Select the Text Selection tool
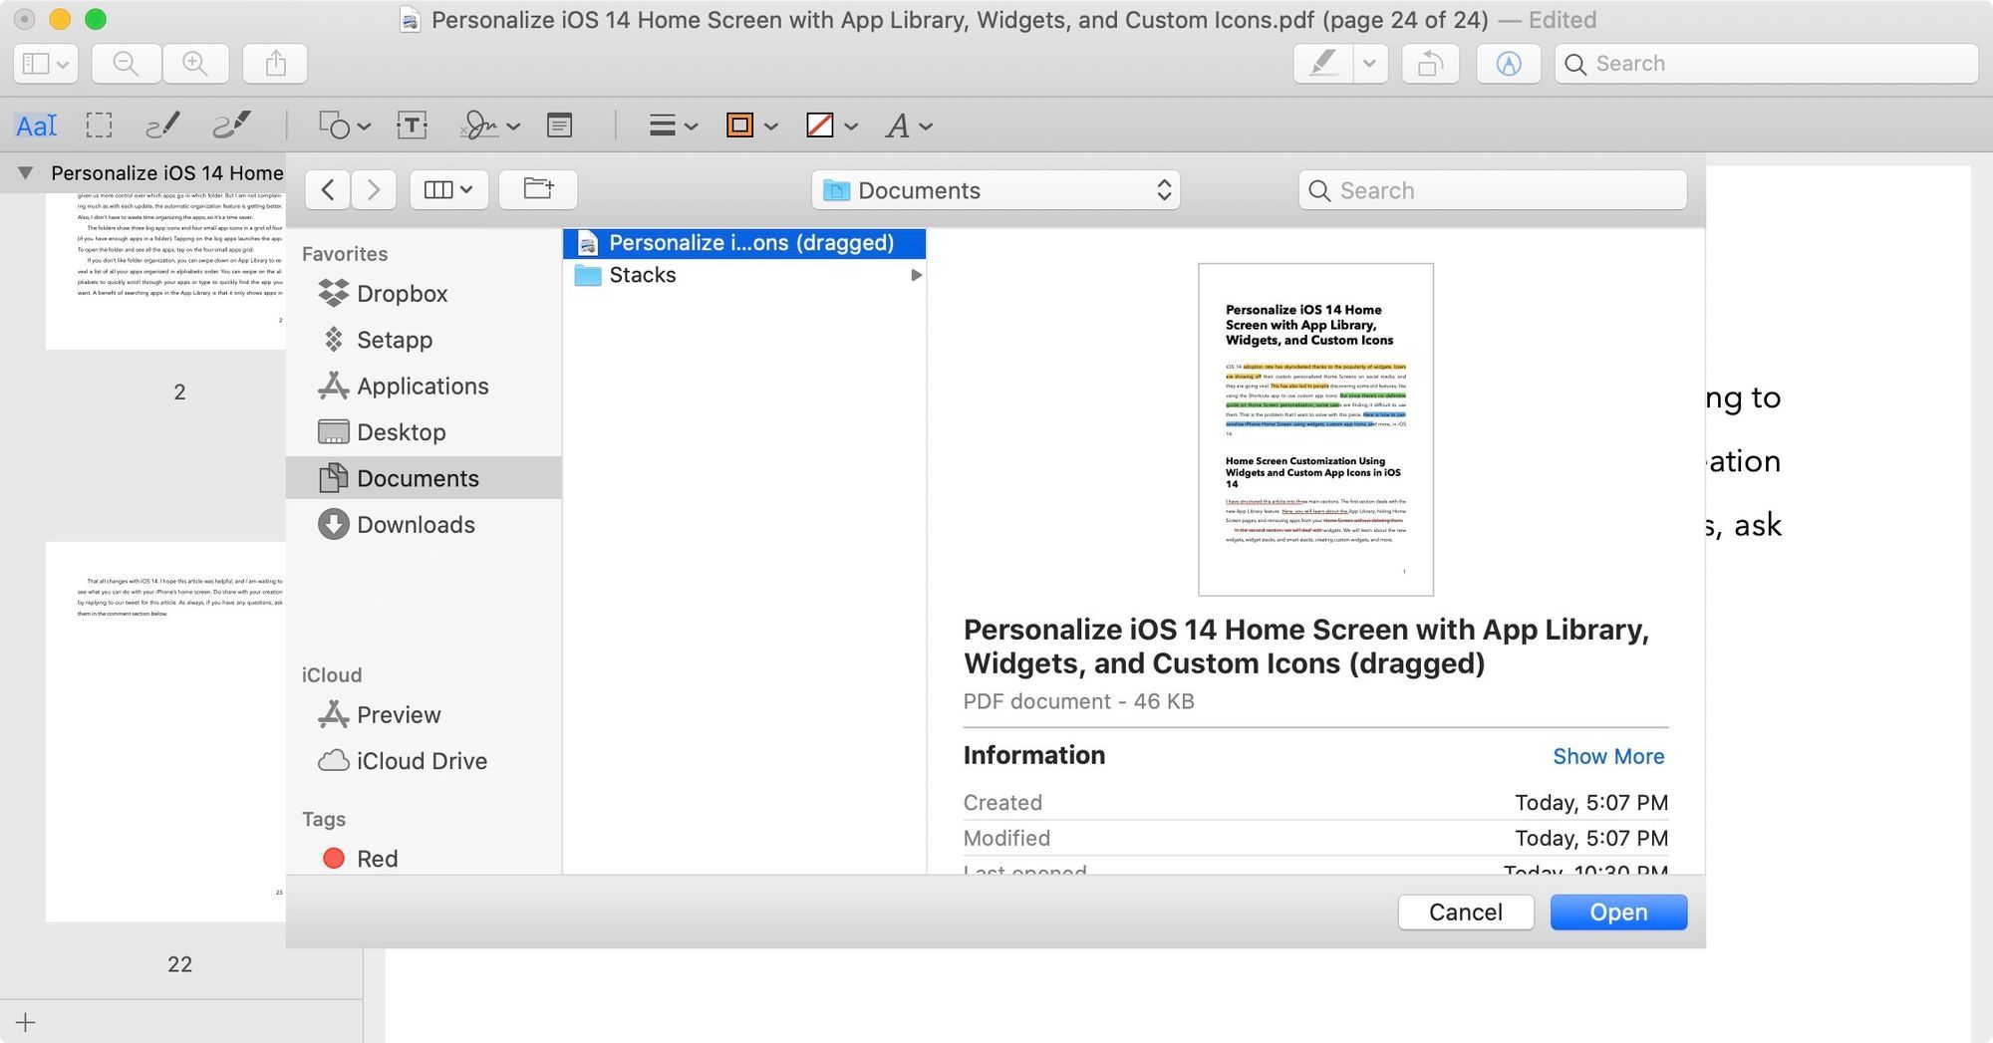1993x1043 pixels. click(x=36, y=126)
